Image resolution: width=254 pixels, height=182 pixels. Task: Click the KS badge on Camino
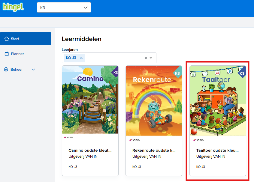click(x=115, y=72)
